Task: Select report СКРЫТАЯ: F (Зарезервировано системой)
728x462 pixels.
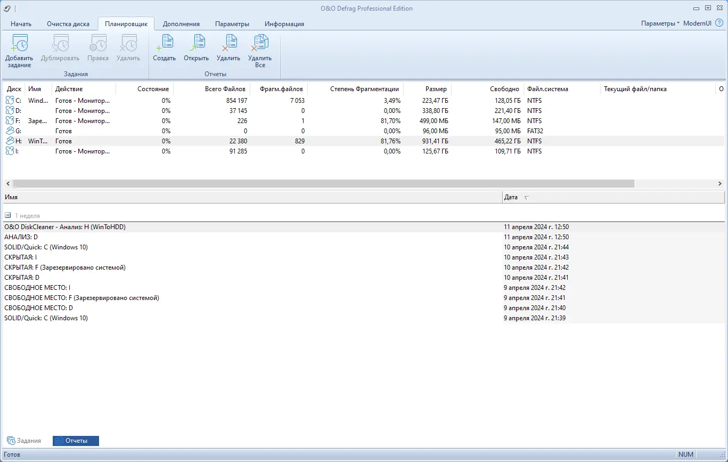Action: pyautogui.click(x=364, y=268)
